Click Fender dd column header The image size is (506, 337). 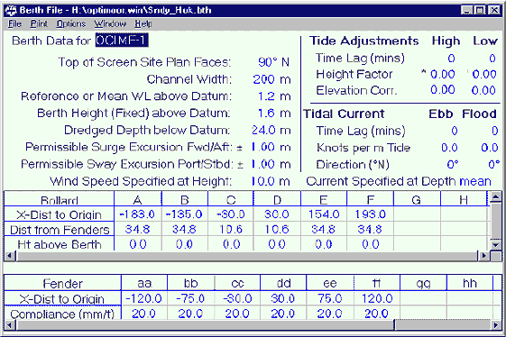coord(283,283)
